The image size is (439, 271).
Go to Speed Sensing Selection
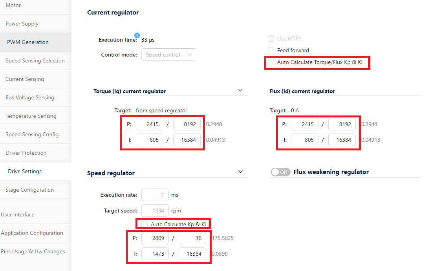[x=35, y=60]
